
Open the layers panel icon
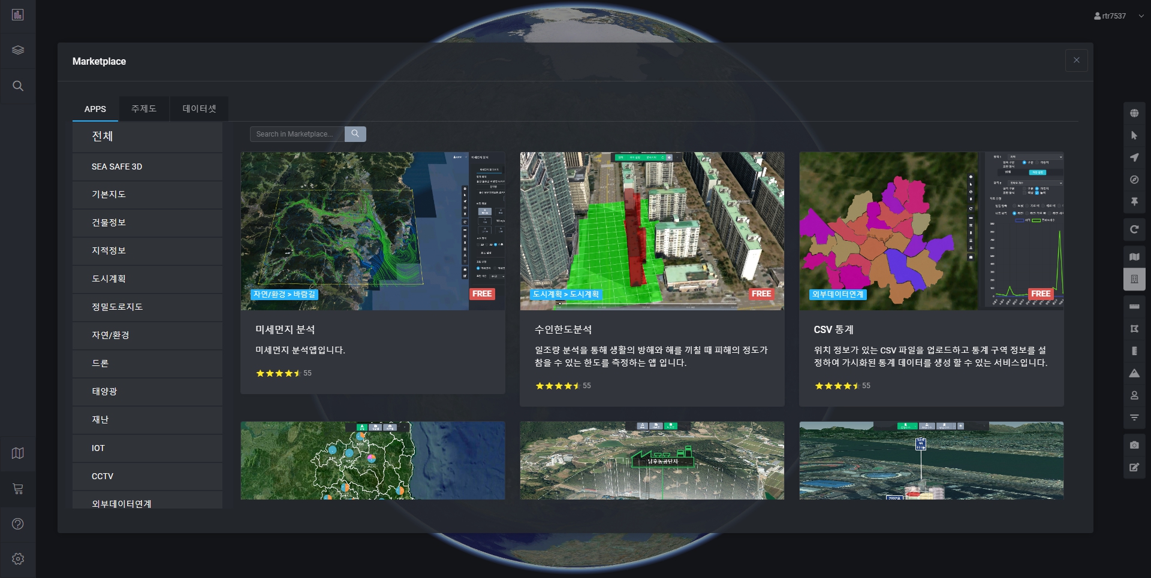click(x=18, y=50)
